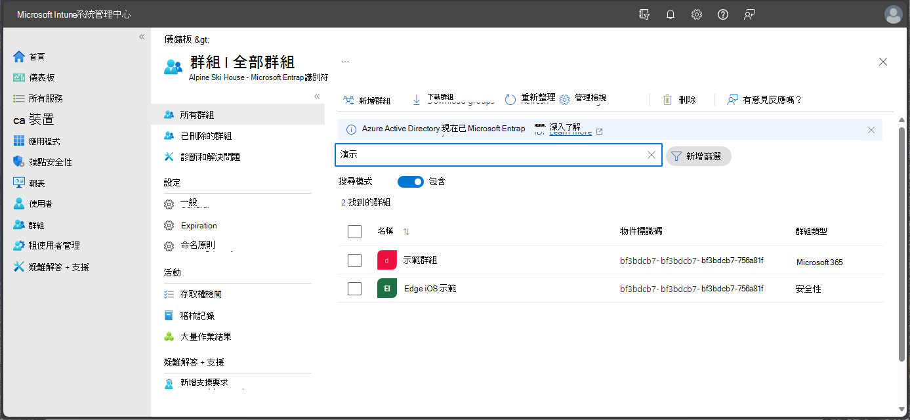Open the Cloud Shell portal icon in header

tap(644, 14)
